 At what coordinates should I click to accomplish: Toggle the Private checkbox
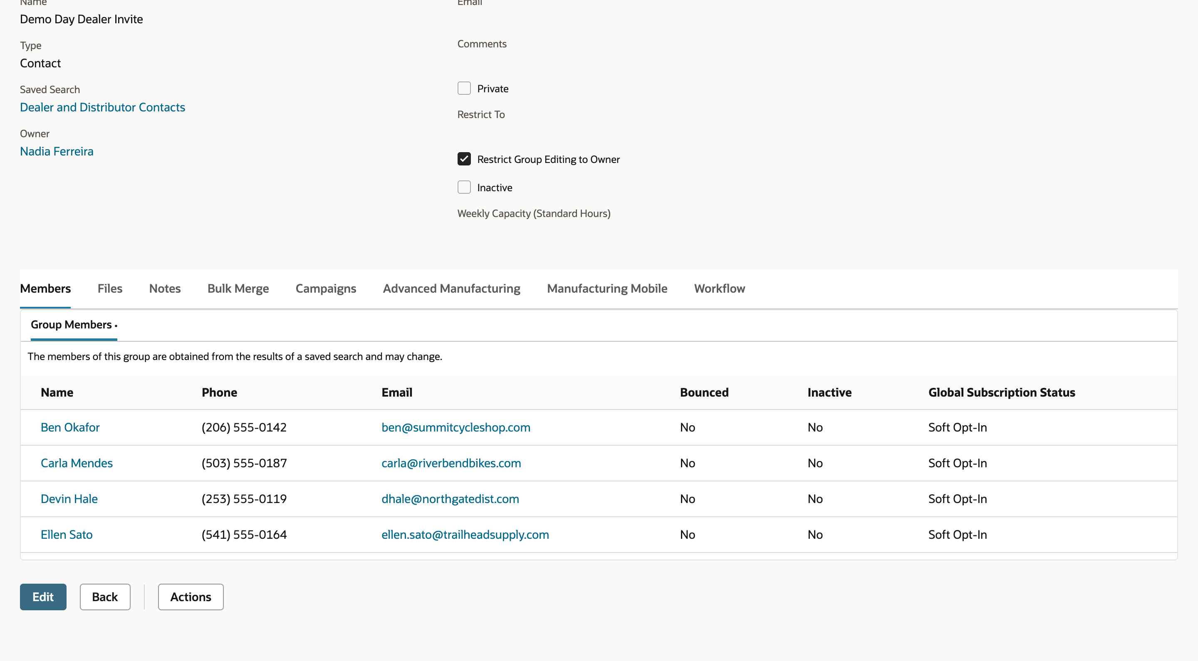point(464,88)
